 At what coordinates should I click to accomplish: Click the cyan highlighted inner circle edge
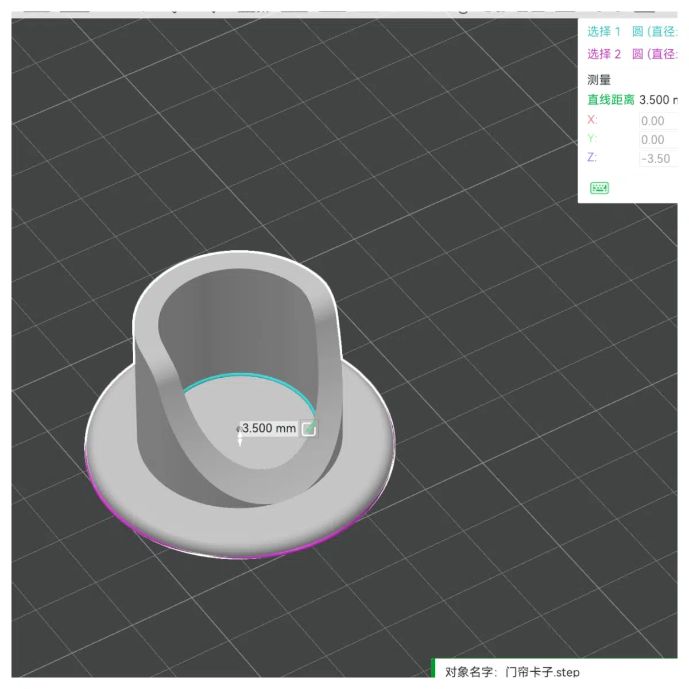248,377
